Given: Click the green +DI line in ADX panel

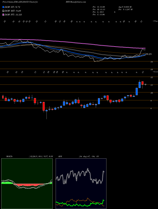Looking at the screenshot, I should [80, 205].
